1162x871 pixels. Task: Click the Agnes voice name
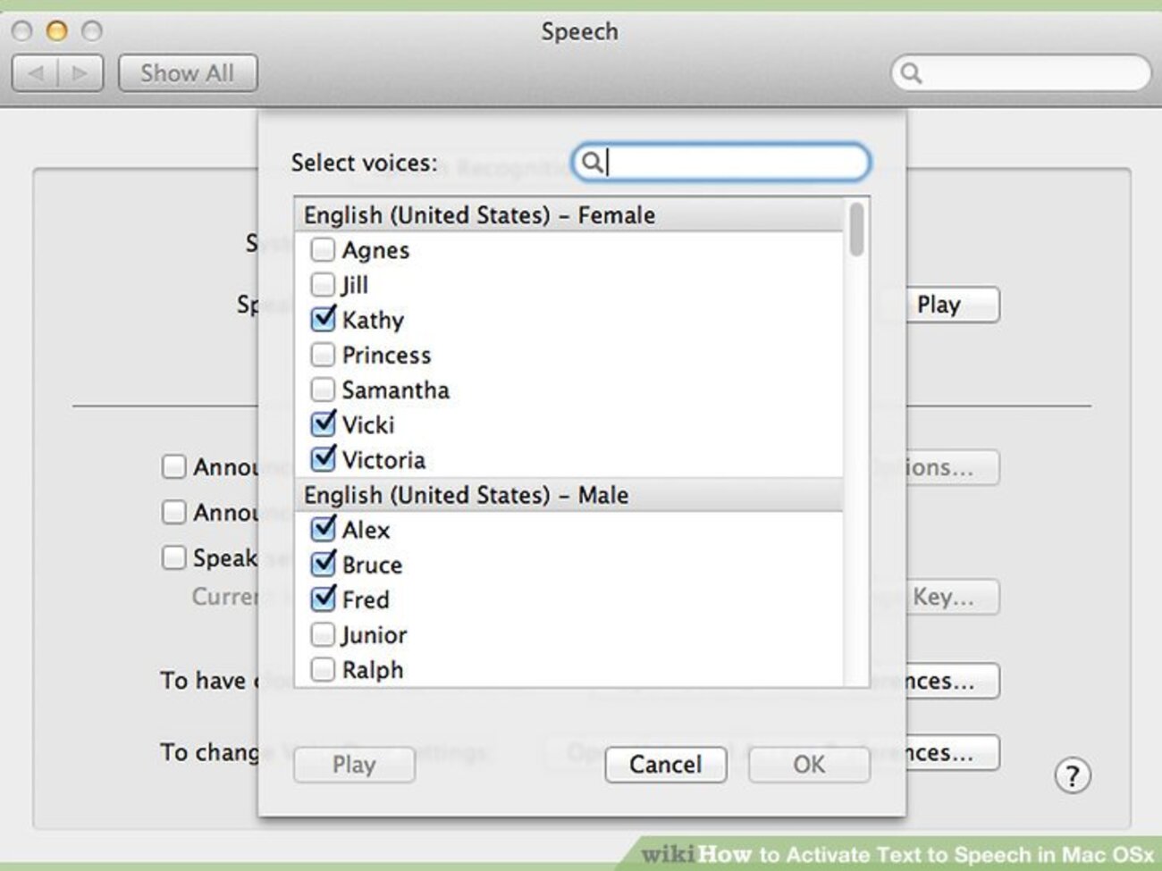coord(375,250)
